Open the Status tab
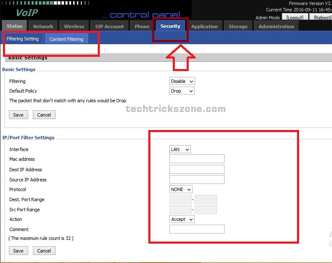Image resolution: width=332 pixels, height=263 pixels. [14, 26]
